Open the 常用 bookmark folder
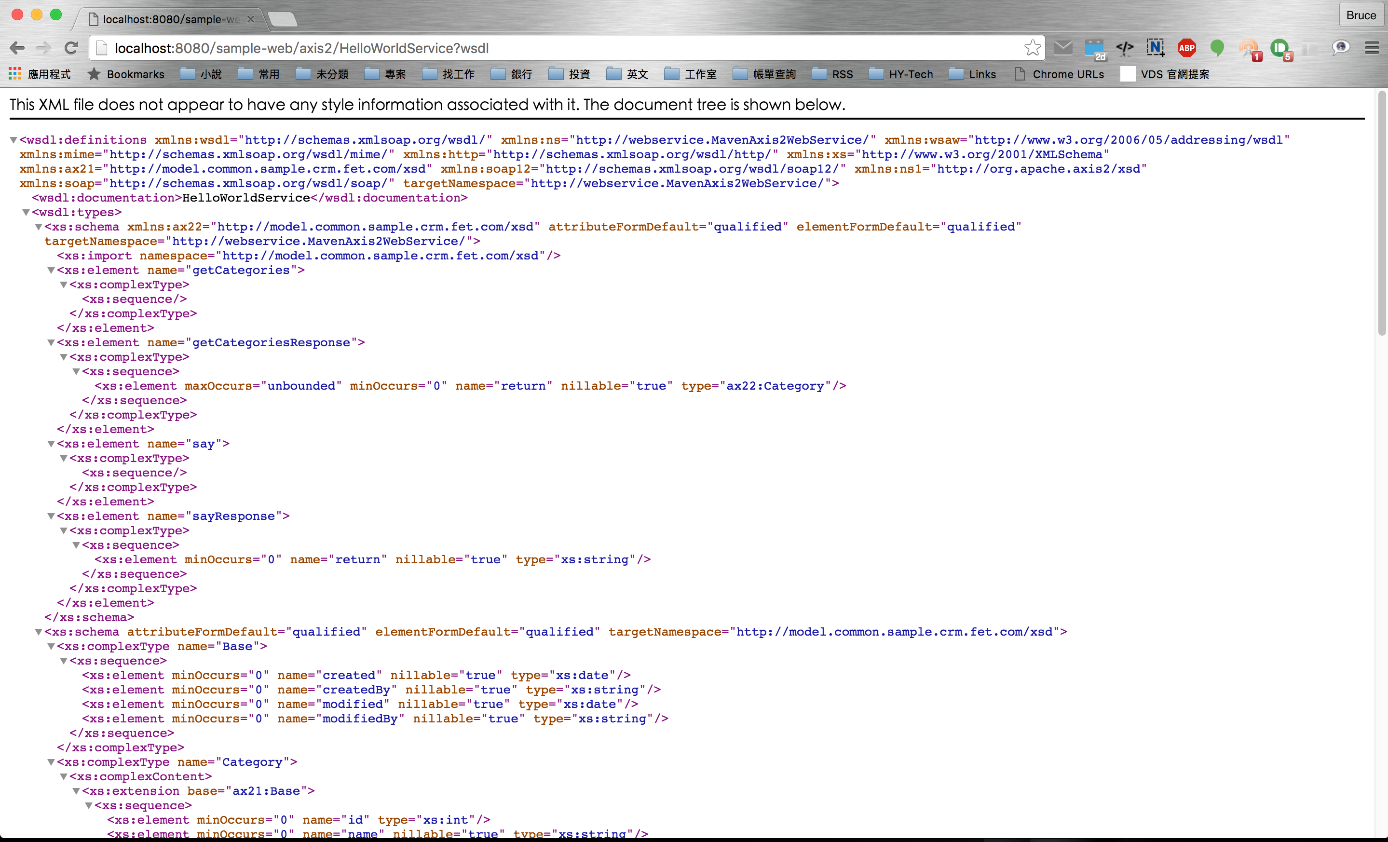Image resolution: width=1388 pixels, height=842 pixels. pos(259,74)
